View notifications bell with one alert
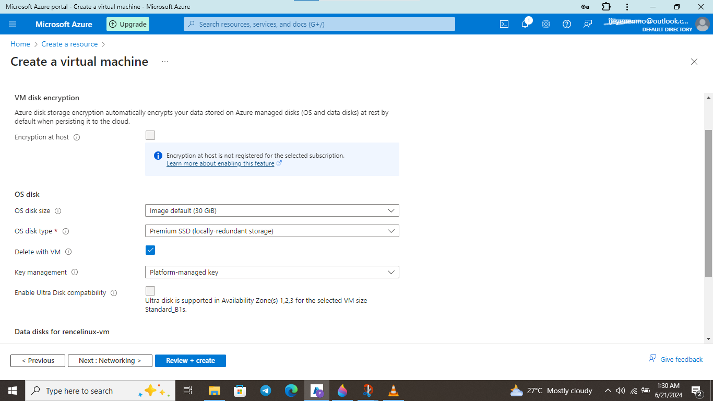Viewport: 713px width, 401px height. point(526,23)
